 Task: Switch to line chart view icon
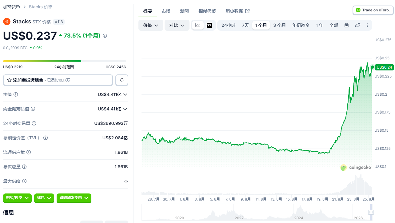point(198,25)
